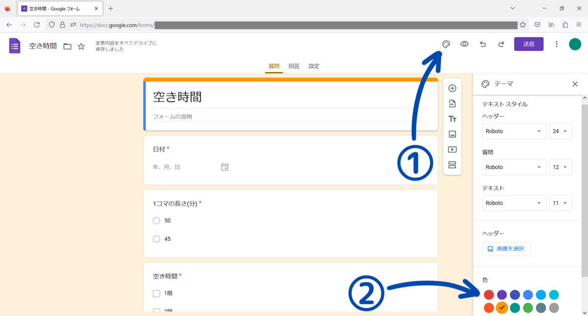The width and height of the screenshot is (588, 316).
Task: Star the 空き時間 form
Action: point(81,46)
